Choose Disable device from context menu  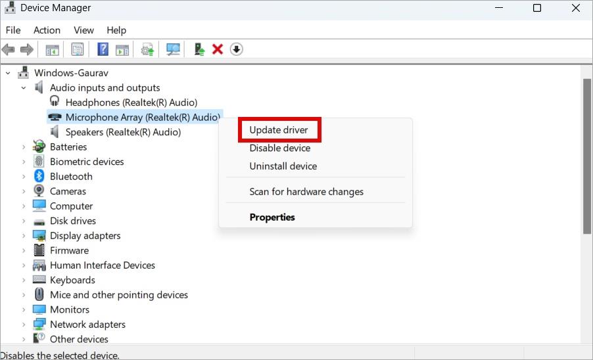point(280,148)
